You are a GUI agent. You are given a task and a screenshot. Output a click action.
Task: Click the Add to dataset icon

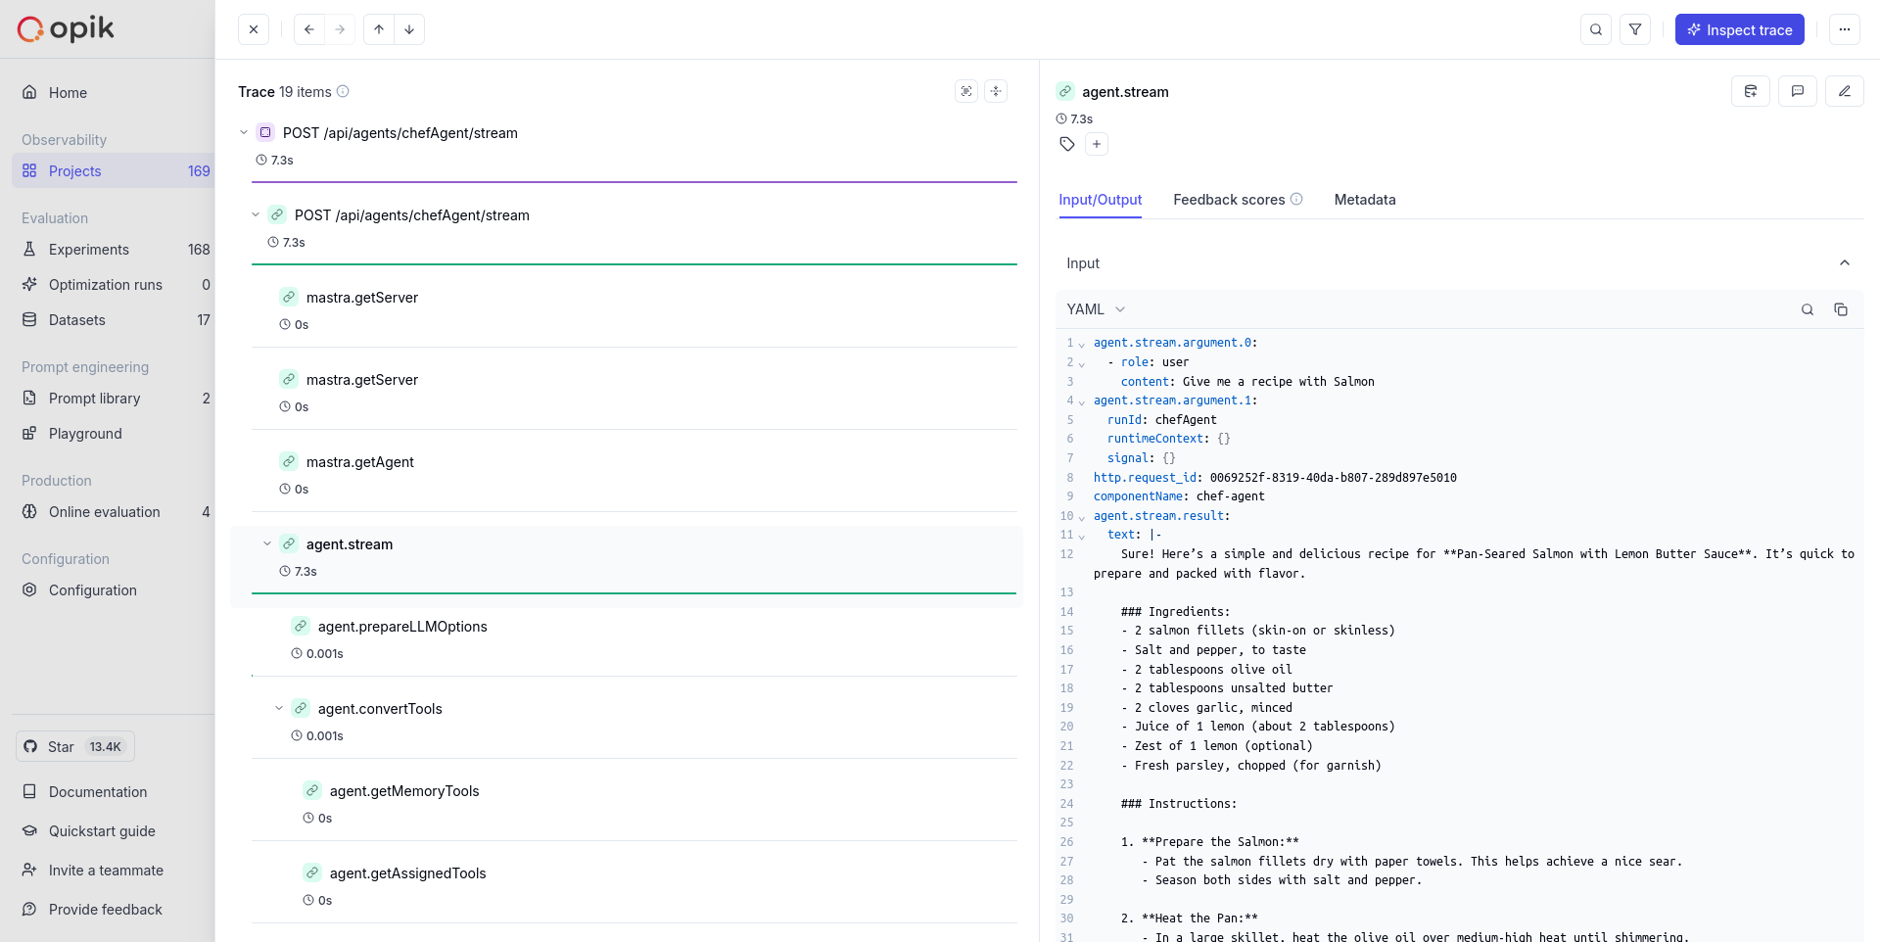pos(1751,91)
